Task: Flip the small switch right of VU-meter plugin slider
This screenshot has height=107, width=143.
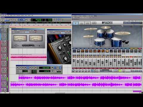Action: (x=39, y=45)
